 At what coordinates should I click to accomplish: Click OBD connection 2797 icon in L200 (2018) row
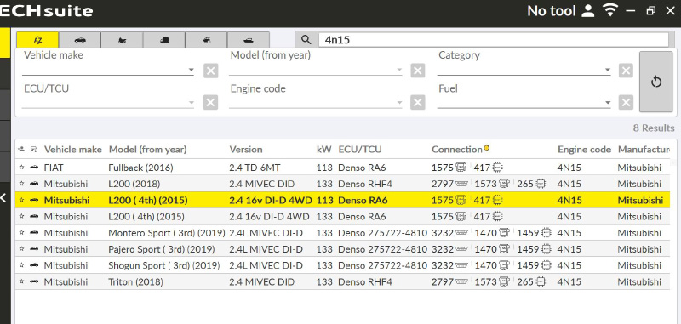point(461,184)
